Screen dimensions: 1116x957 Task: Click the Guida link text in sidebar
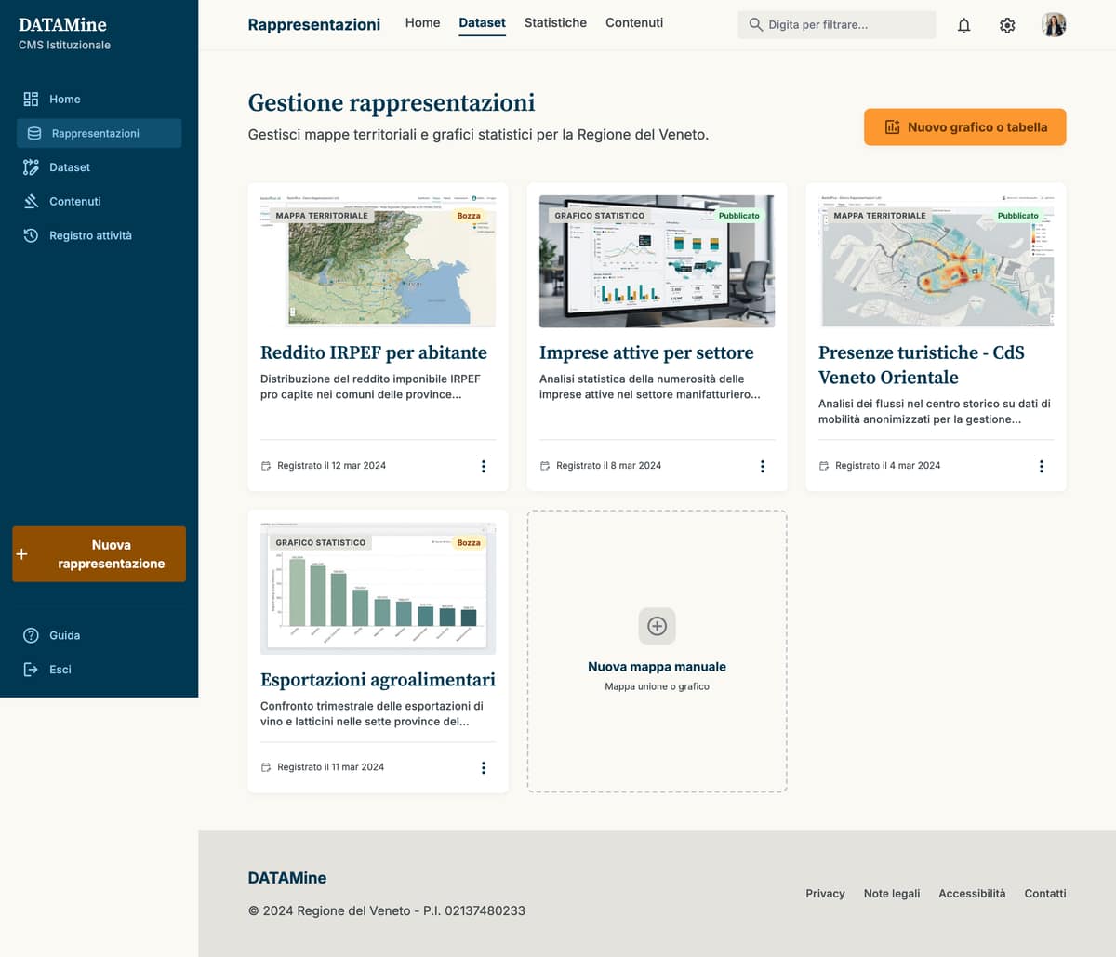(x=64, y=635)
